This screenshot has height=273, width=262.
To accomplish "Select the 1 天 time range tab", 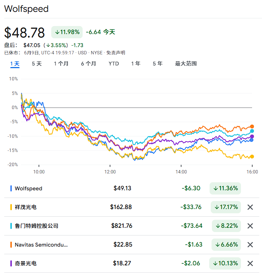I will tap(15, 64).
